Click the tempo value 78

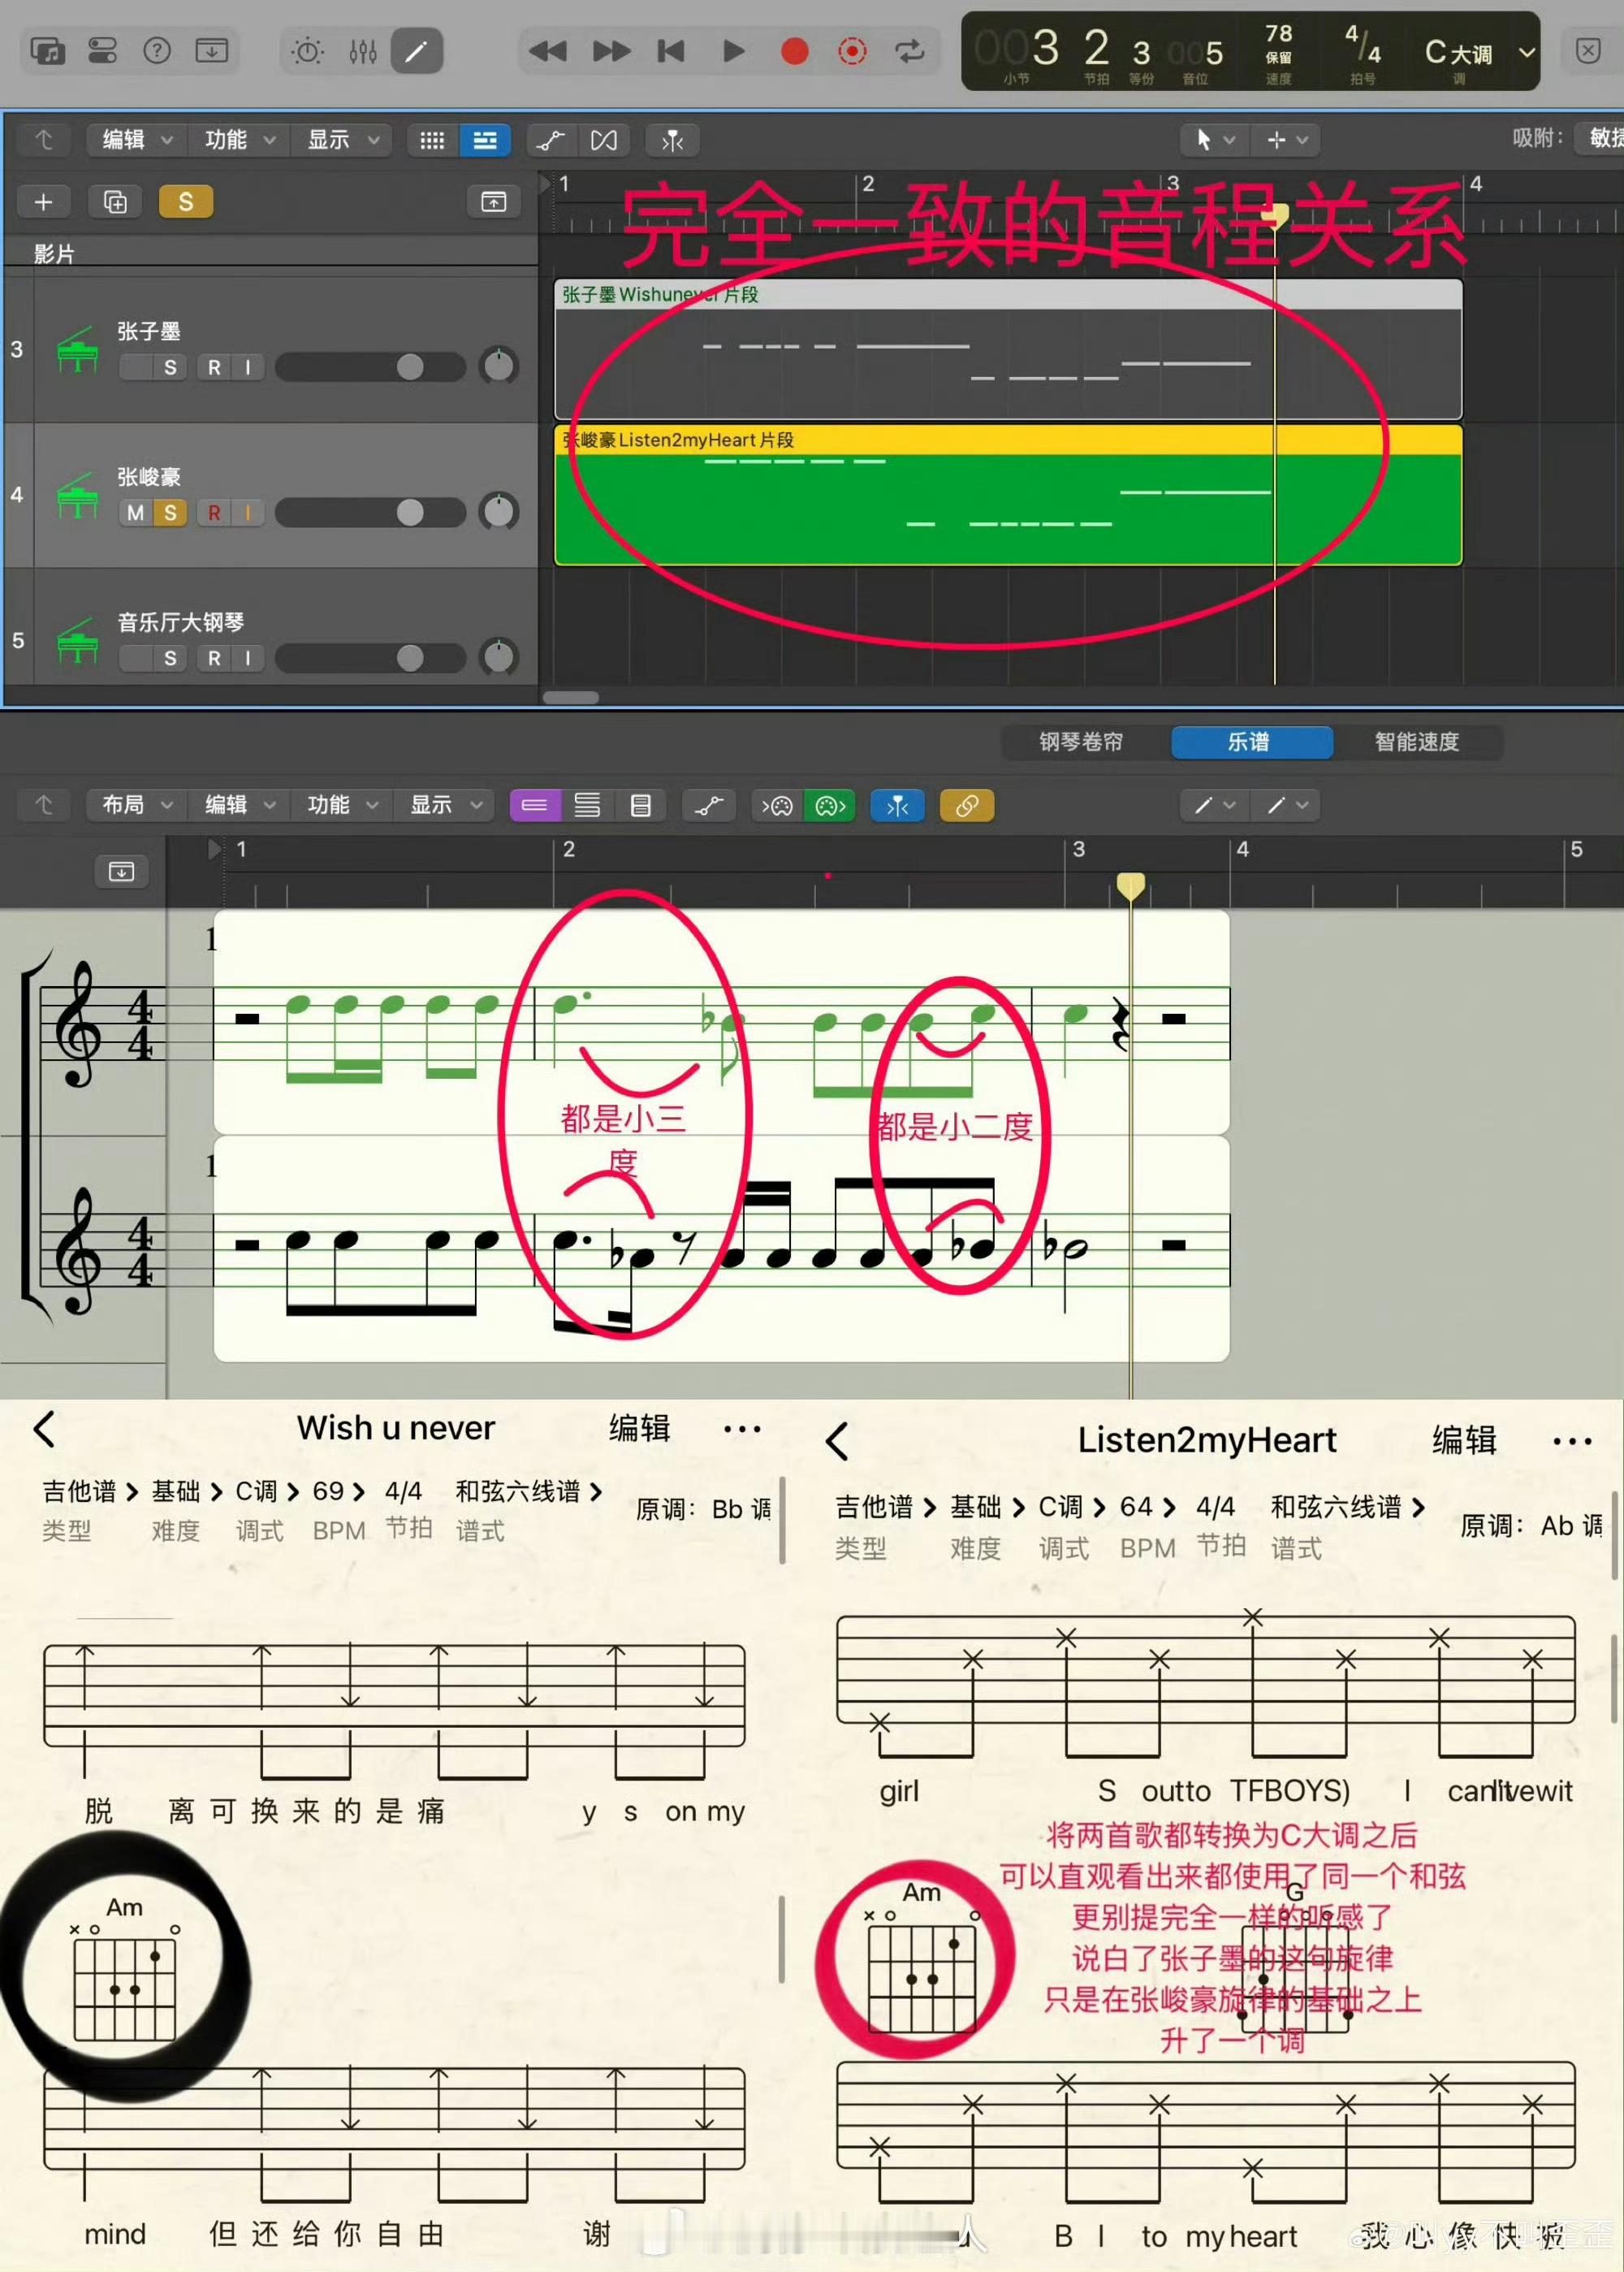tap(1278, 34)
